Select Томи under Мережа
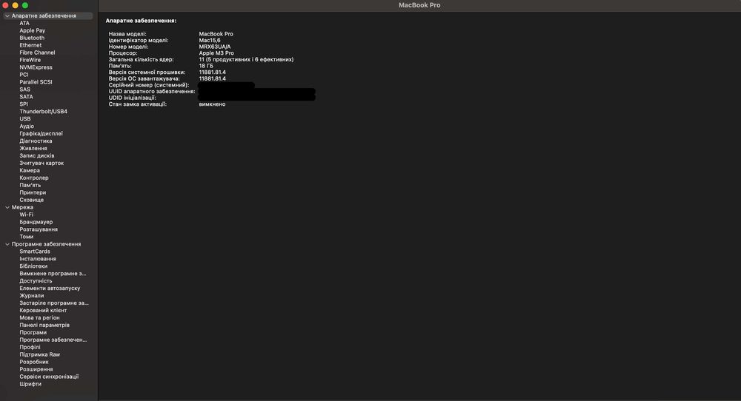The image size is (741, 401). point(27,237)
